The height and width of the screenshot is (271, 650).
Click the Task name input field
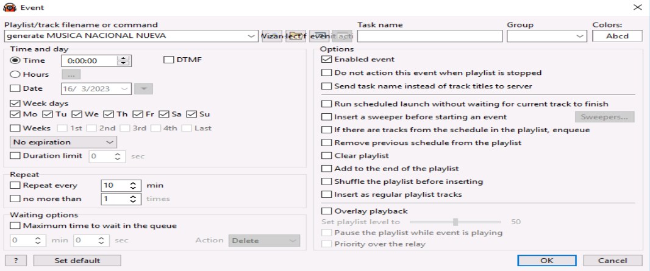pyautogui.click(x=430, y=37)
